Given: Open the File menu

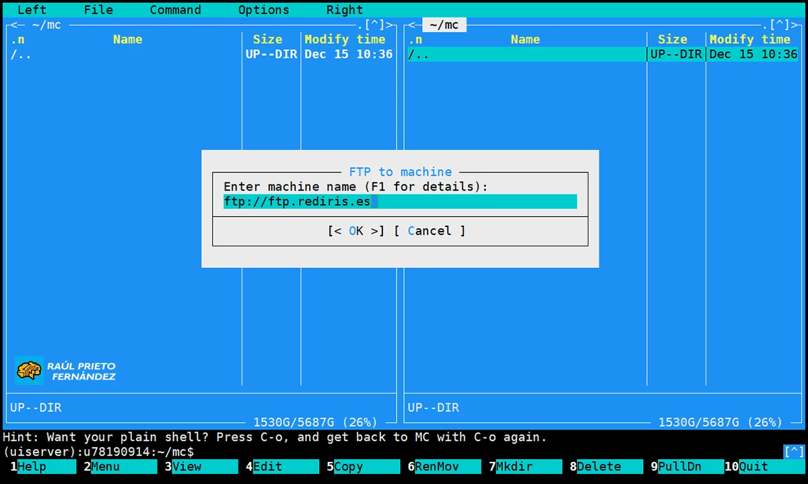Looking at the screenshot, I should [x=98, y=9].
